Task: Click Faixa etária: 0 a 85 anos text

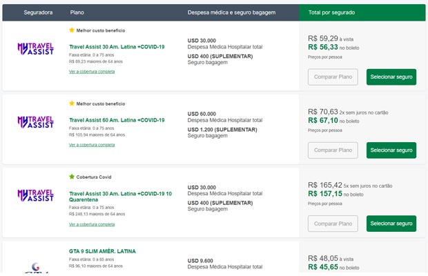Action: click(91, 259)
